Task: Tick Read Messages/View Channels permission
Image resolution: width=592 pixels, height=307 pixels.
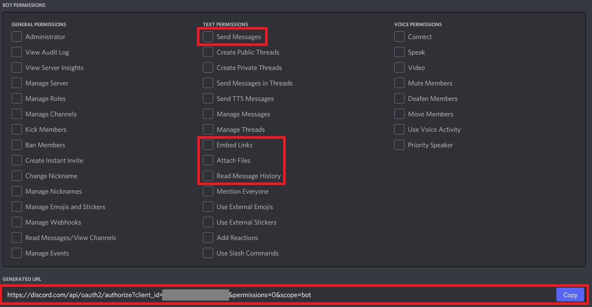Action: 17,238
